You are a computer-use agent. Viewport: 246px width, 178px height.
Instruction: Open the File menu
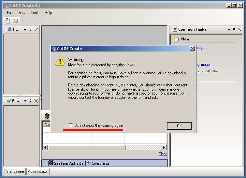pyautogui.click(x=9, y=13)
